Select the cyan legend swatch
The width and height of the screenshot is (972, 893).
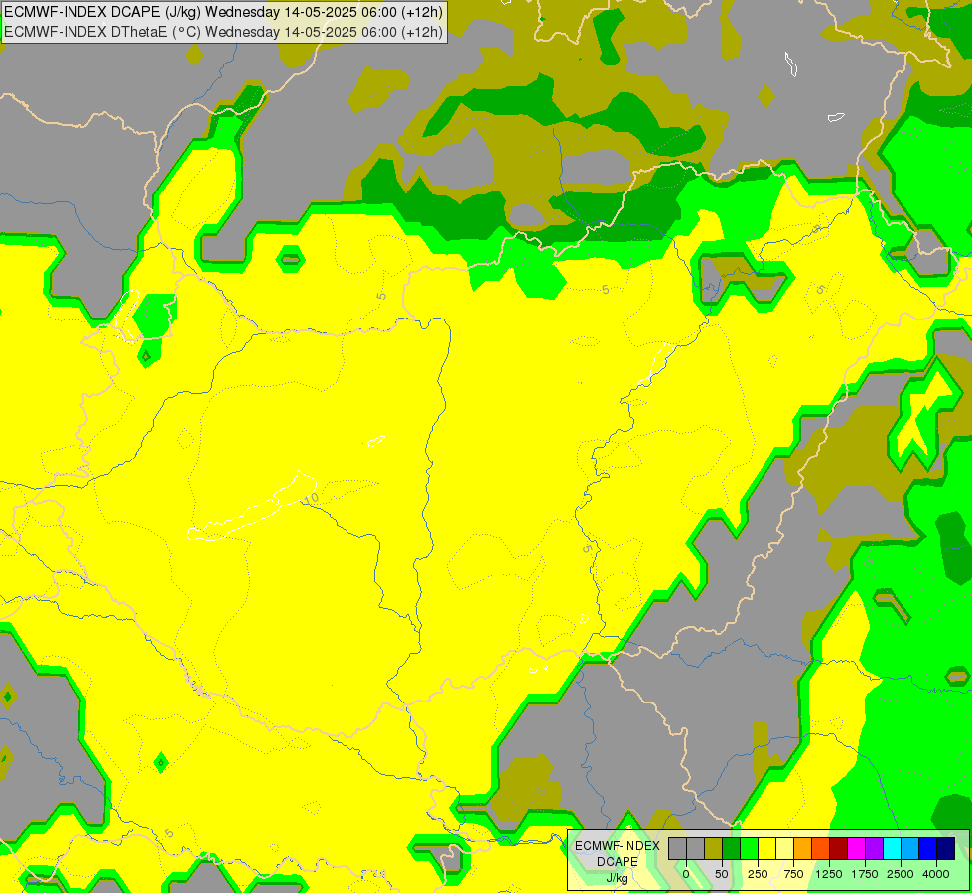(892, 849)
